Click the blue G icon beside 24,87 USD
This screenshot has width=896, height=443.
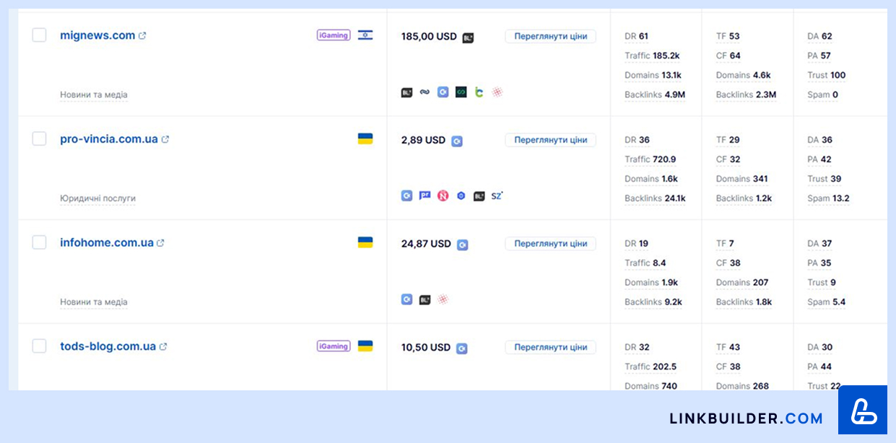coord(462,245)
